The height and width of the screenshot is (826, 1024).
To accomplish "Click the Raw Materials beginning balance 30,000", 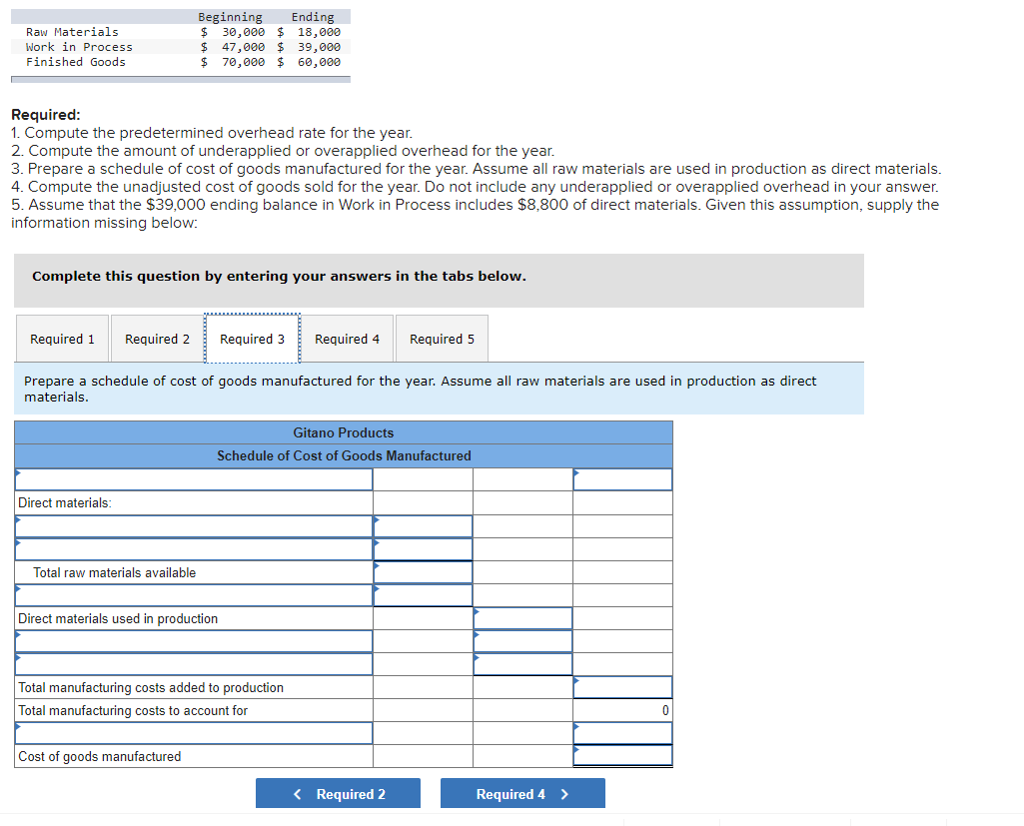I will pyautogui.click(x=243, y=32).
